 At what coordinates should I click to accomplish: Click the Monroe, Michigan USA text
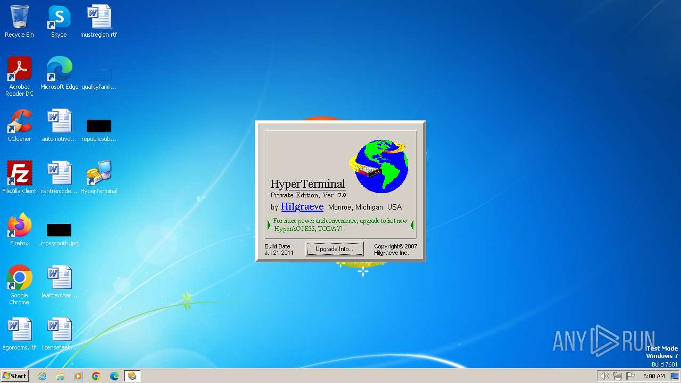point(365,207)
